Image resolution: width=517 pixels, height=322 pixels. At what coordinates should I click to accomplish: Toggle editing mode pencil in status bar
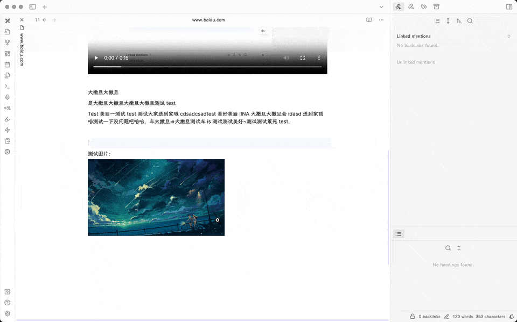[446, 317]
